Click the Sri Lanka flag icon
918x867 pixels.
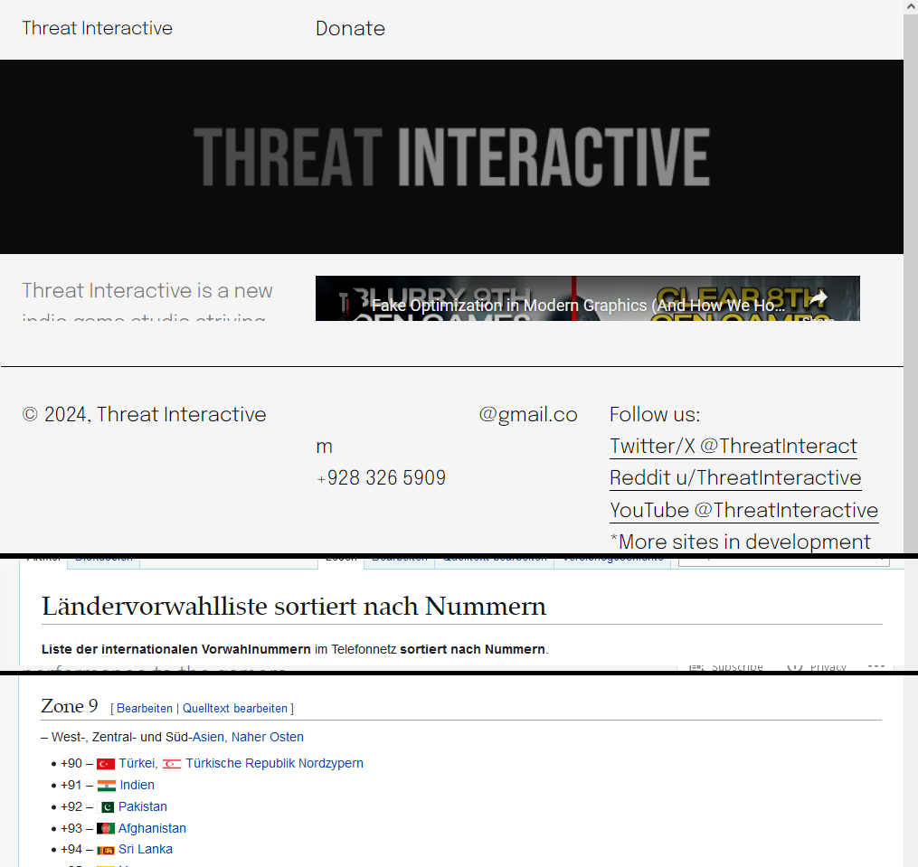106,850
